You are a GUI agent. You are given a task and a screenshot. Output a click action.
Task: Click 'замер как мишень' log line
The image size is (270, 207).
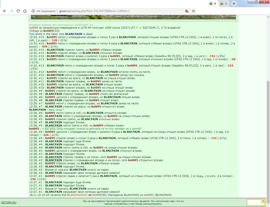pyautogui.click(x=87, y=75)
